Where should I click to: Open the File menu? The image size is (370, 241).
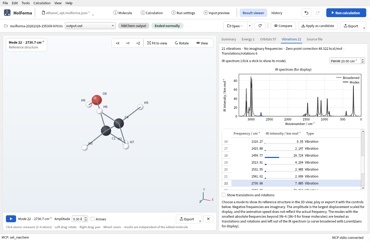pyautogui.click(x=5, y=3)
